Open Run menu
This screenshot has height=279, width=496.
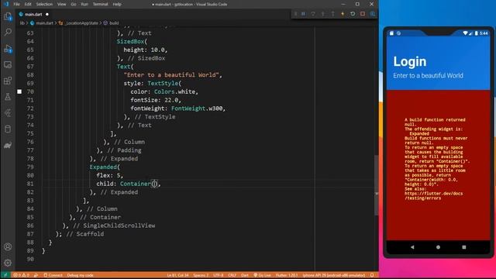coord(84,4)
